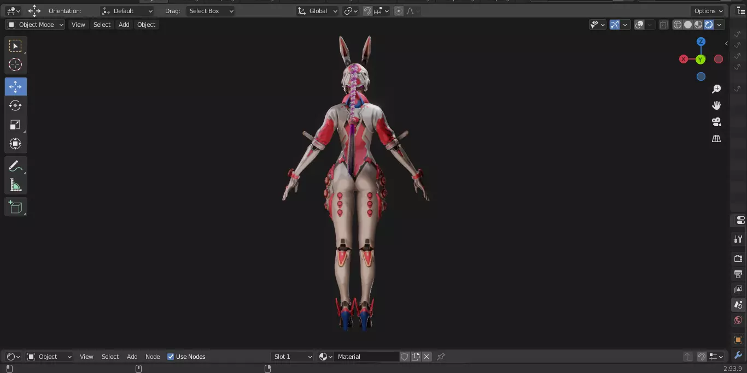Open selectability and visibility dropdown
The image size is (747, 373).
point(598,25)
